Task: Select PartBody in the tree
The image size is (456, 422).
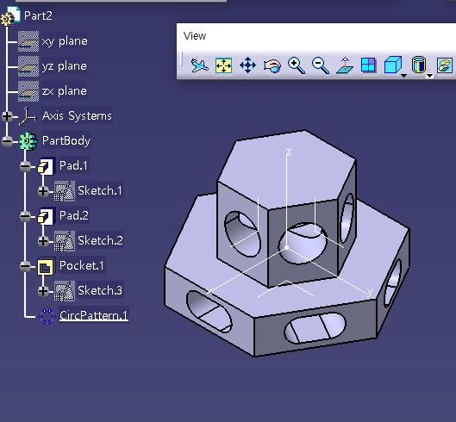Action: click(x=66, y=140)
